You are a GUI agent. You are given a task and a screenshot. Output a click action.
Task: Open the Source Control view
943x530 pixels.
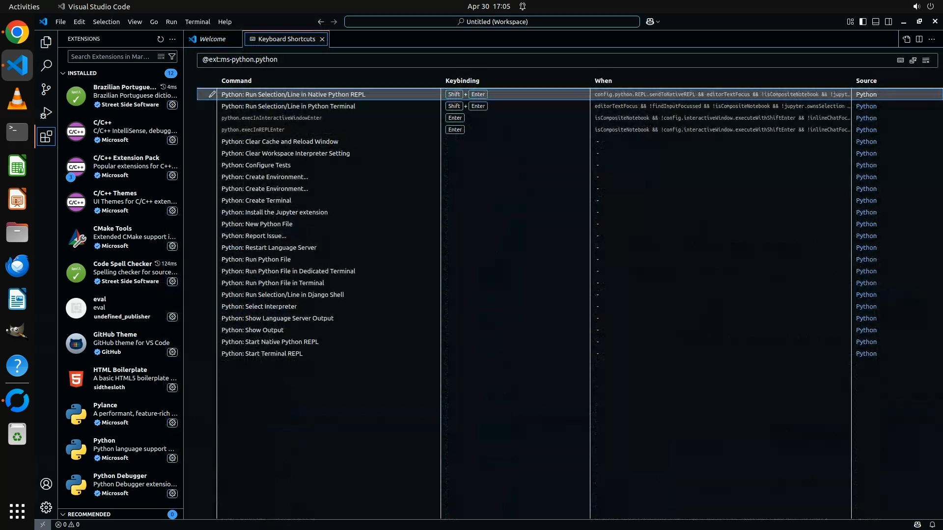(46, 89)
